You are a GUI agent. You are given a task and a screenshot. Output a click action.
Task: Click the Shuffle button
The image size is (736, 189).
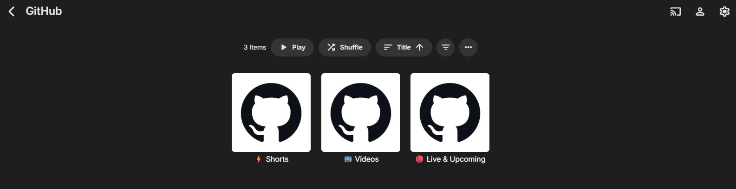[345, 47]
